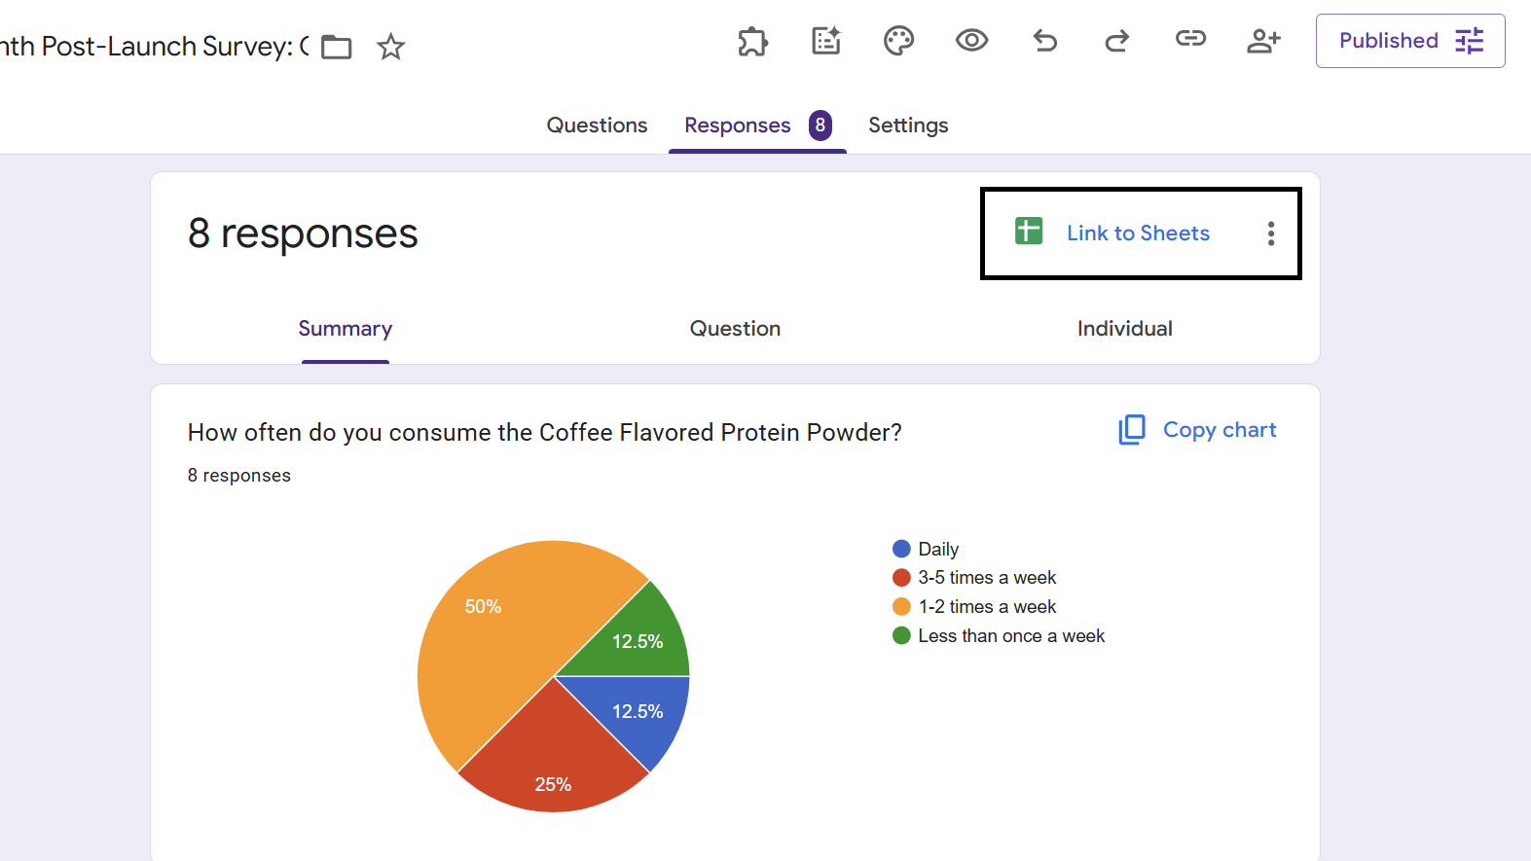Open responses more options menu
This screenshot has width=1531, height=861.
click(1271, 233)
